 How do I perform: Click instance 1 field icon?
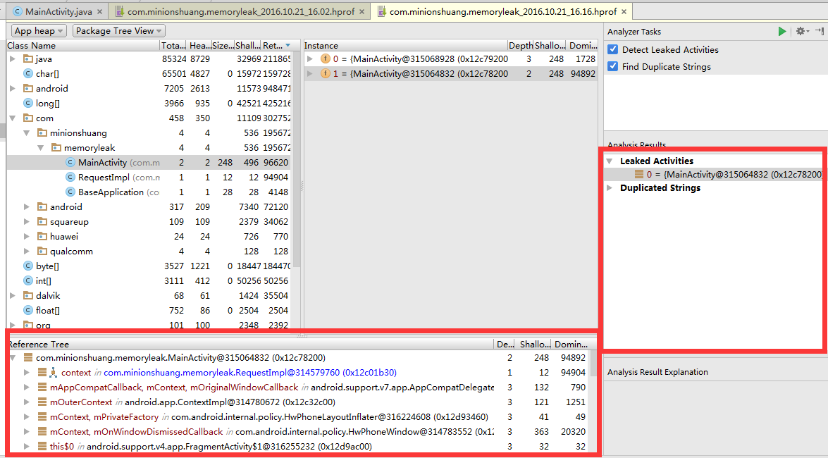point(326,74)
